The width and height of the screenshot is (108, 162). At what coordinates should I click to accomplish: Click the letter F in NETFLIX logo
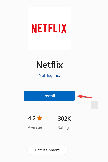click(49, 28)
